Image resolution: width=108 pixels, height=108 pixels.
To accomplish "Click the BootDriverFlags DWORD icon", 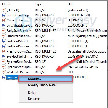I will [4, 15].
